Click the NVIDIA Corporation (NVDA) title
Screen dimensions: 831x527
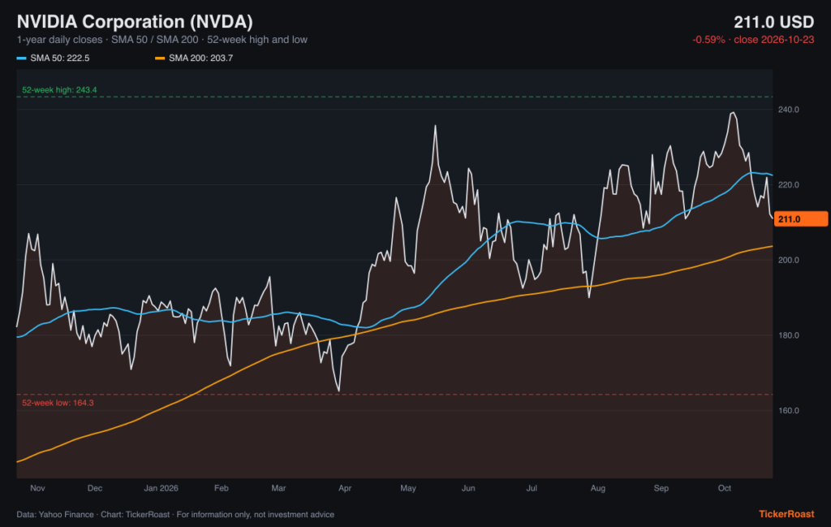(135, 22)
